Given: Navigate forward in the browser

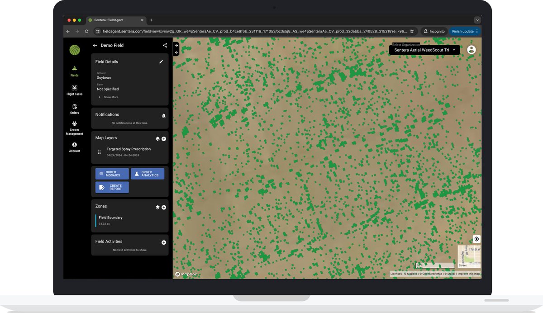Looking at the screenshot, I should tap(77, 31).
